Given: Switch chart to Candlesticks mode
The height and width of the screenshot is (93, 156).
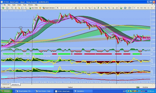Looking at the screenshot, I should click(98, 8).
